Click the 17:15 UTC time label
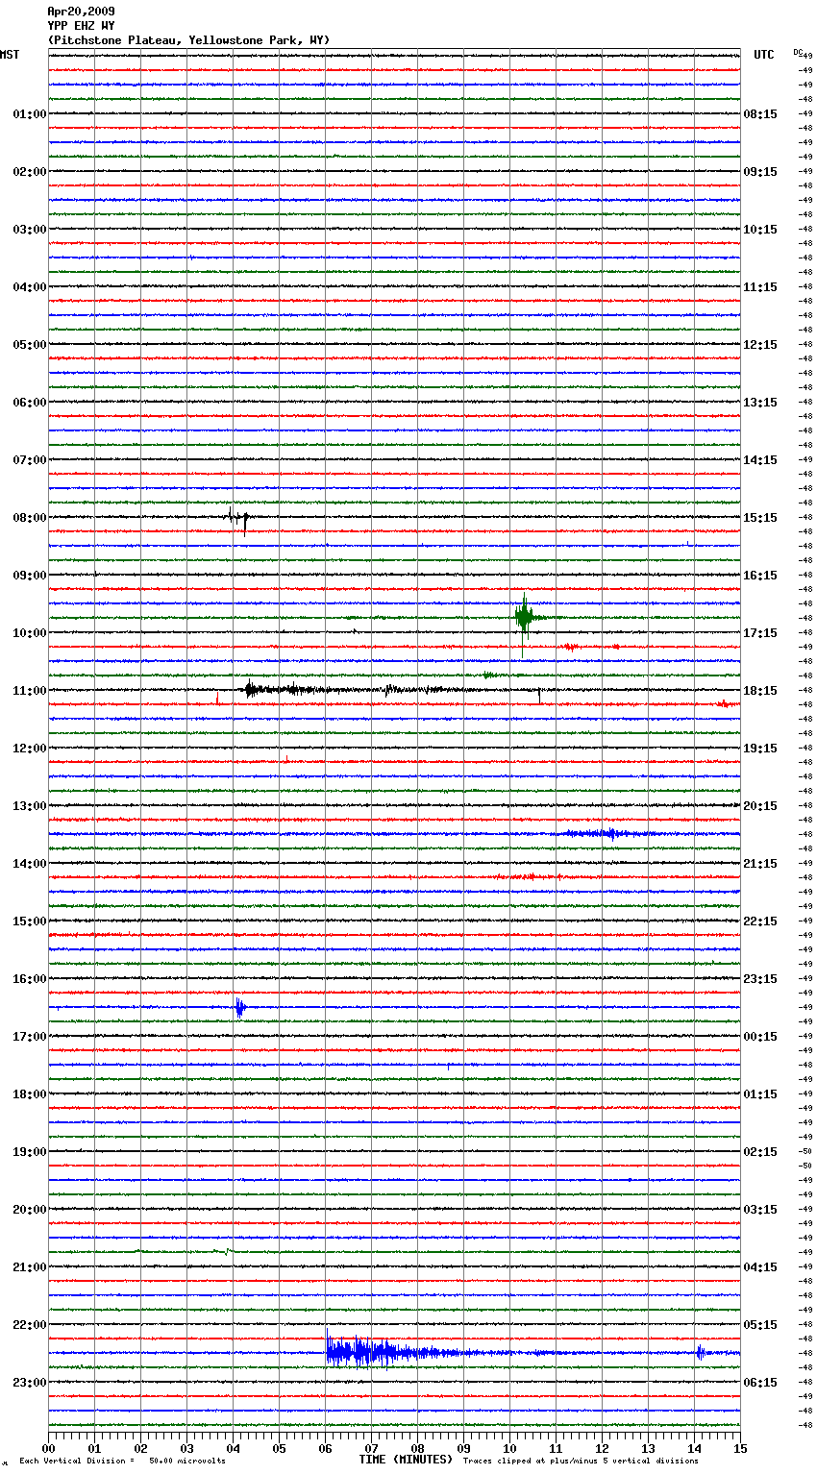The width and height of the screenshot is (817, 1474). pos(760,633)
